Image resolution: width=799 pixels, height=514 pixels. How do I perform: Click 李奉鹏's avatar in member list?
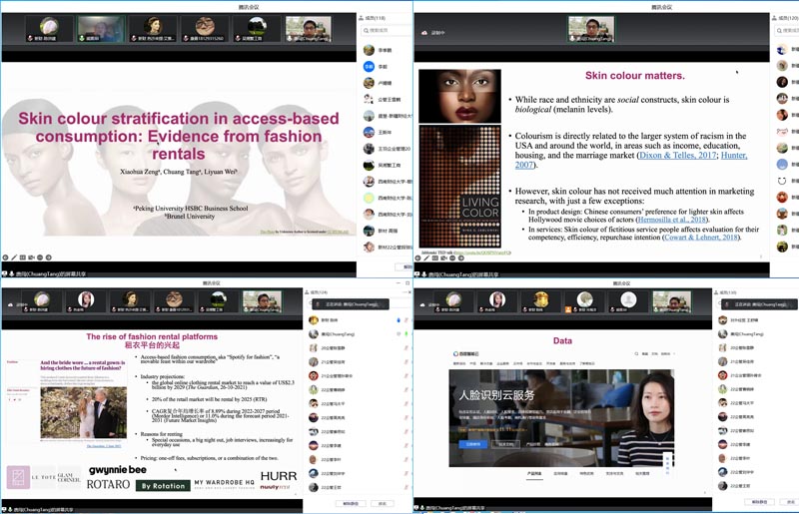tap(369, 48)
